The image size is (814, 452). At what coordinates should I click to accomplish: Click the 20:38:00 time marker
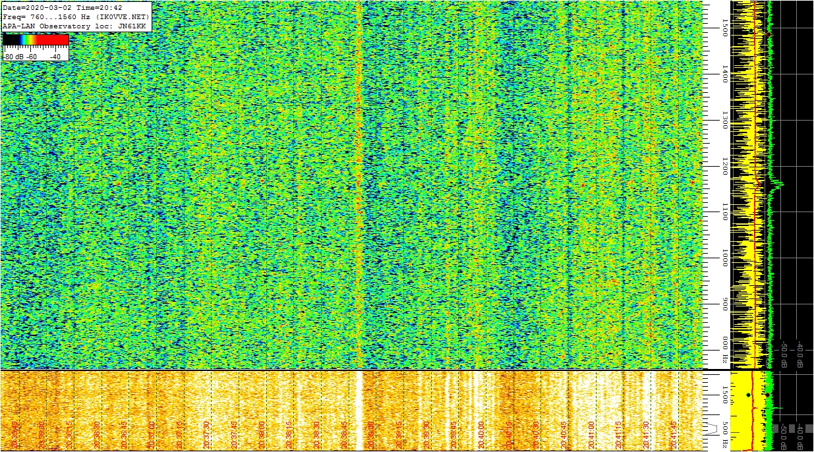[x=263, y=434]
